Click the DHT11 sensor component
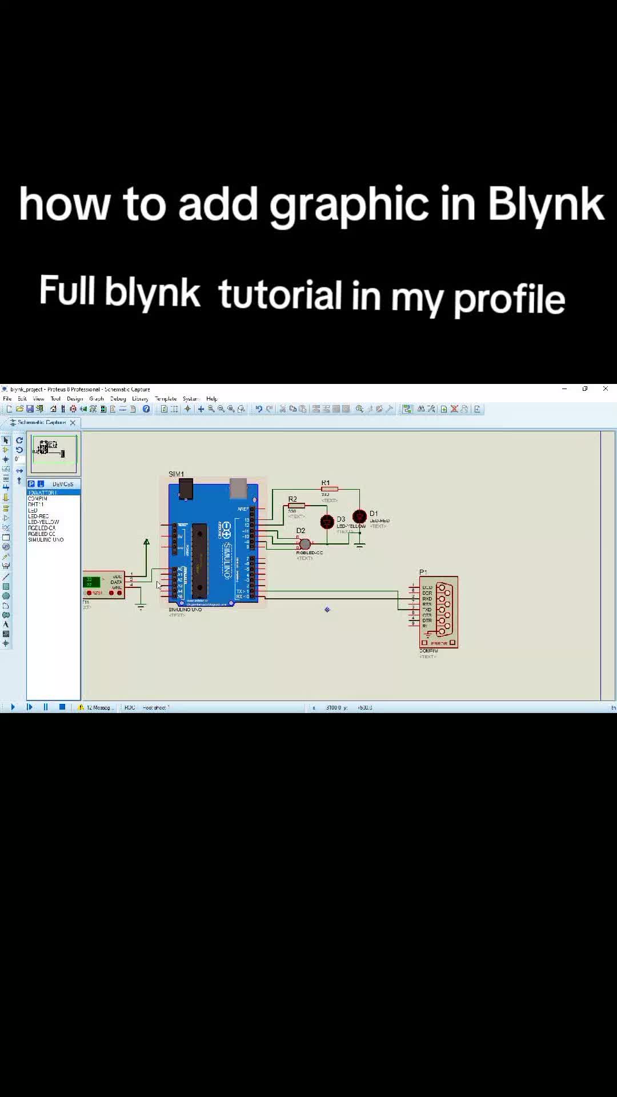The height and width of the screenshot is (1097, 617). tap(103, 585)
